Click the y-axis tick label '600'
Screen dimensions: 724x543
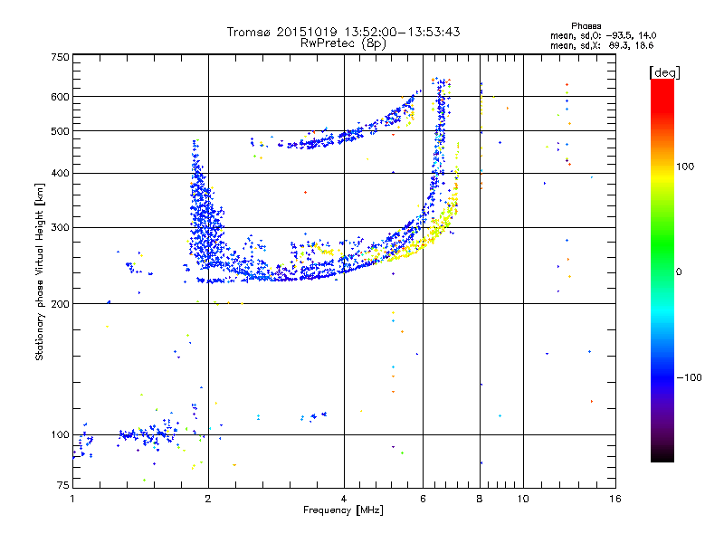tap(60, 97)
